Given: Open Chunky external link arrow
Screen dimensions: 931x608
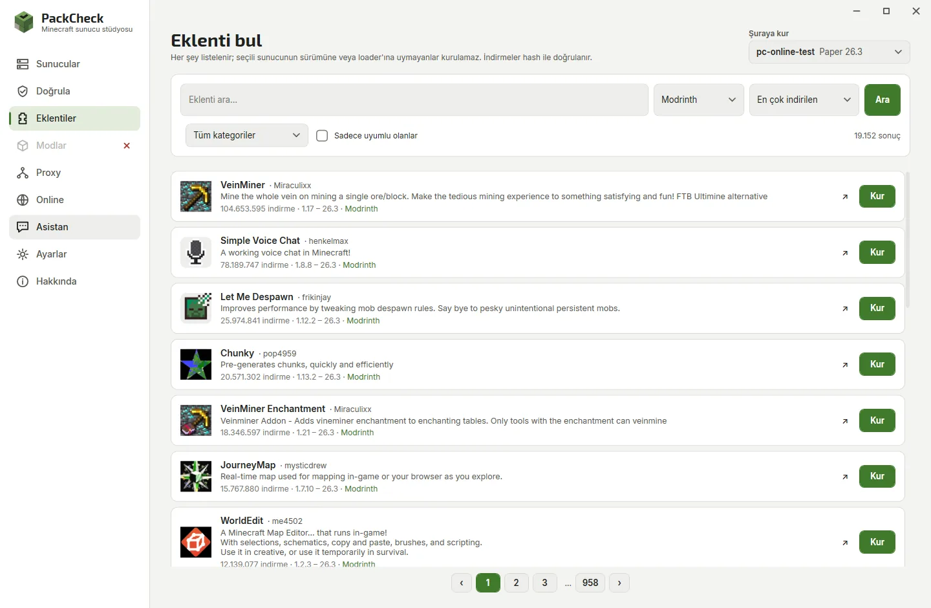Looking at the screenshot, I should 845,365.
